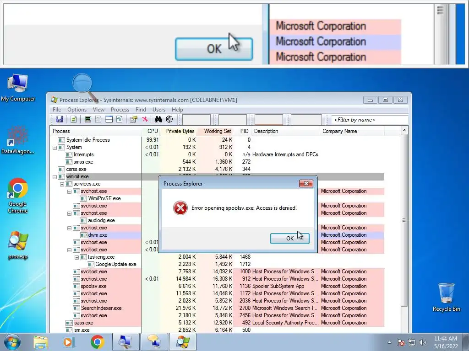Click the Refresh Now toolbar icon
Image resolution: width=469 pixels, height=351 pixels.
tap(73, 119)
